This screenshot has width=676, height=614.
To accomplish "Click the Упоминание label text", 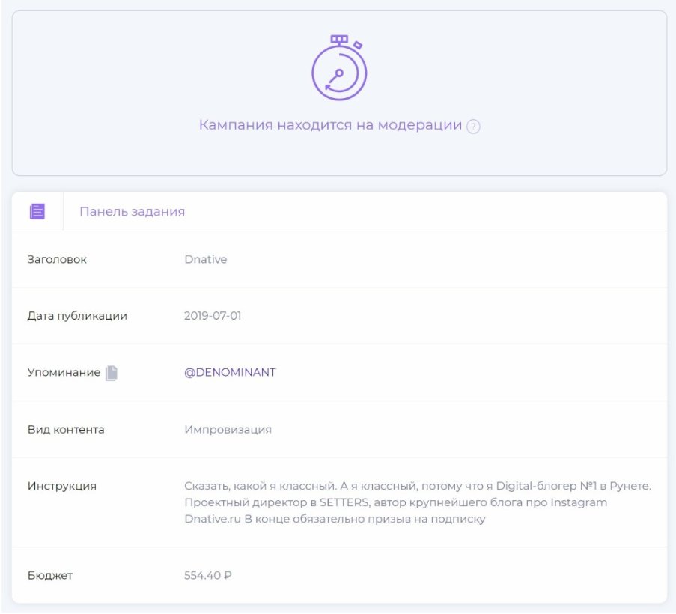I will click(x=64, y=372).
